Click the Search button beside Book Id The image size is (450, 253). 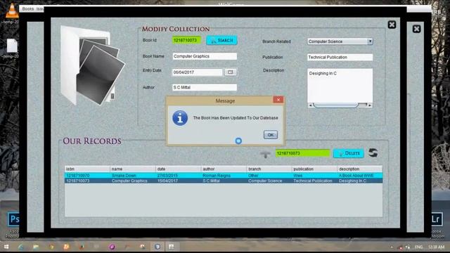pos(221,41)
